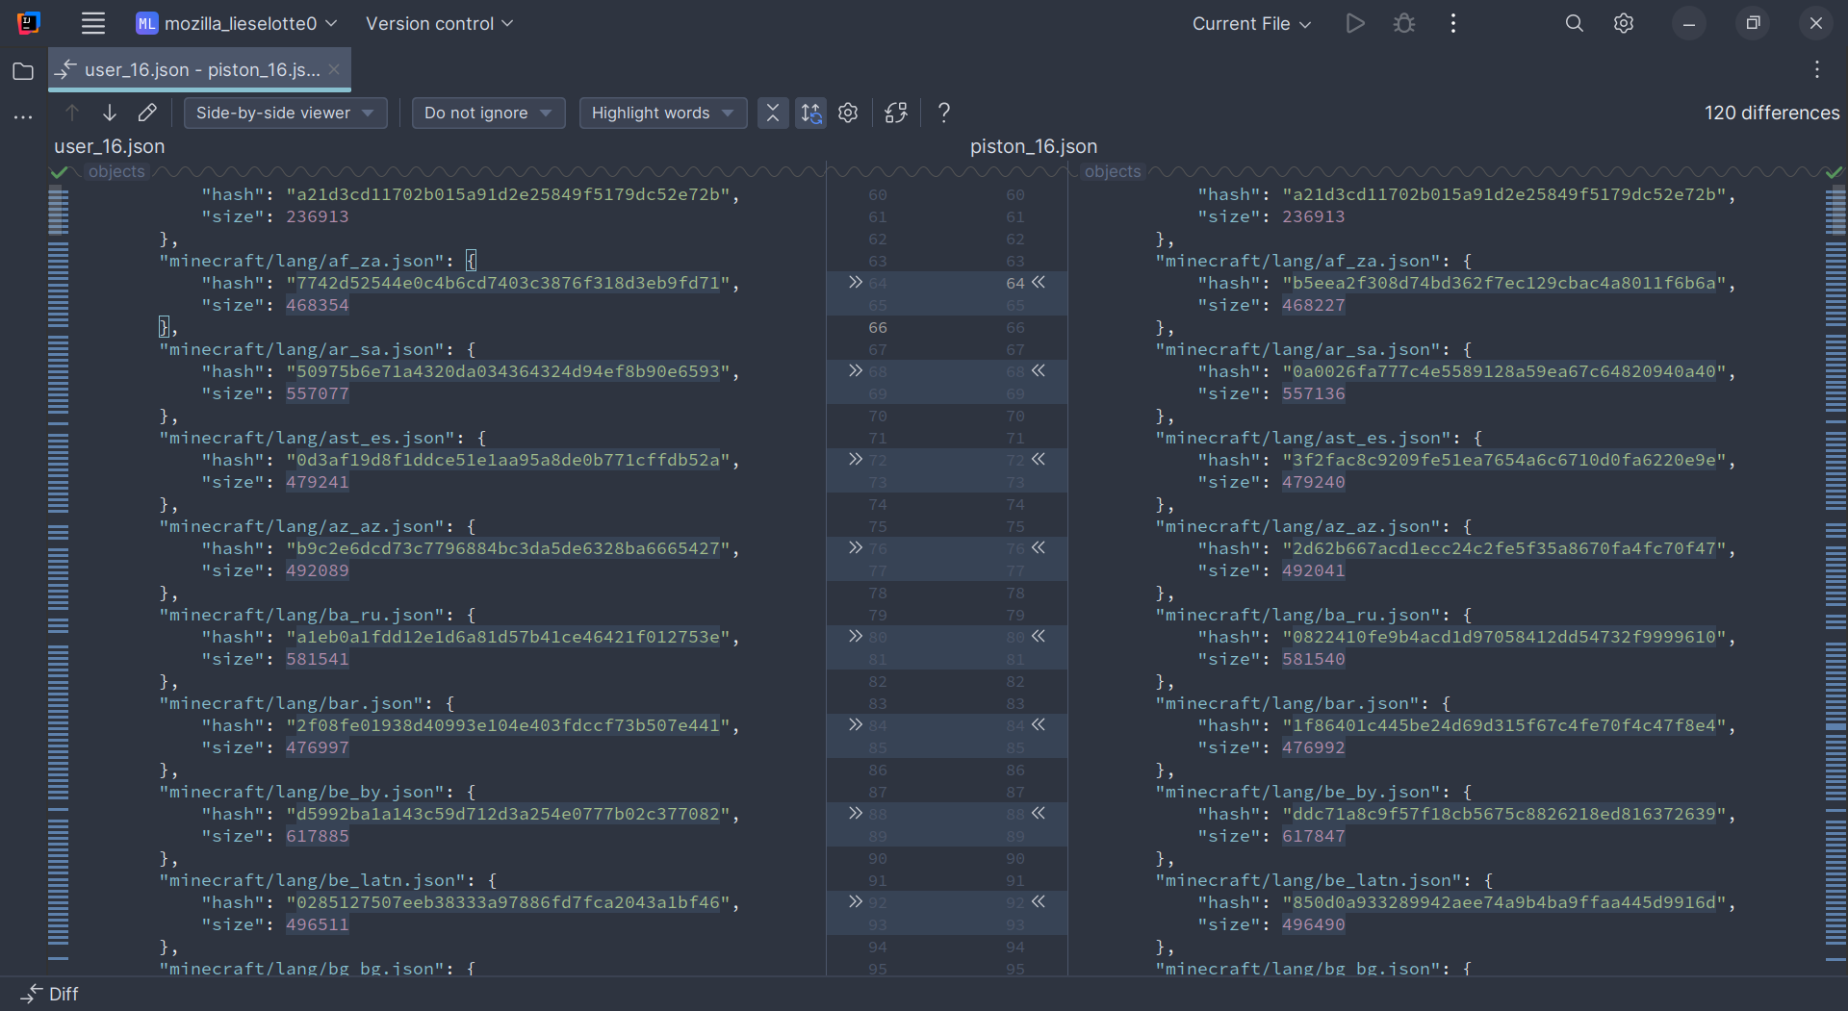Click the 120 differences label

coord(1772,113)
